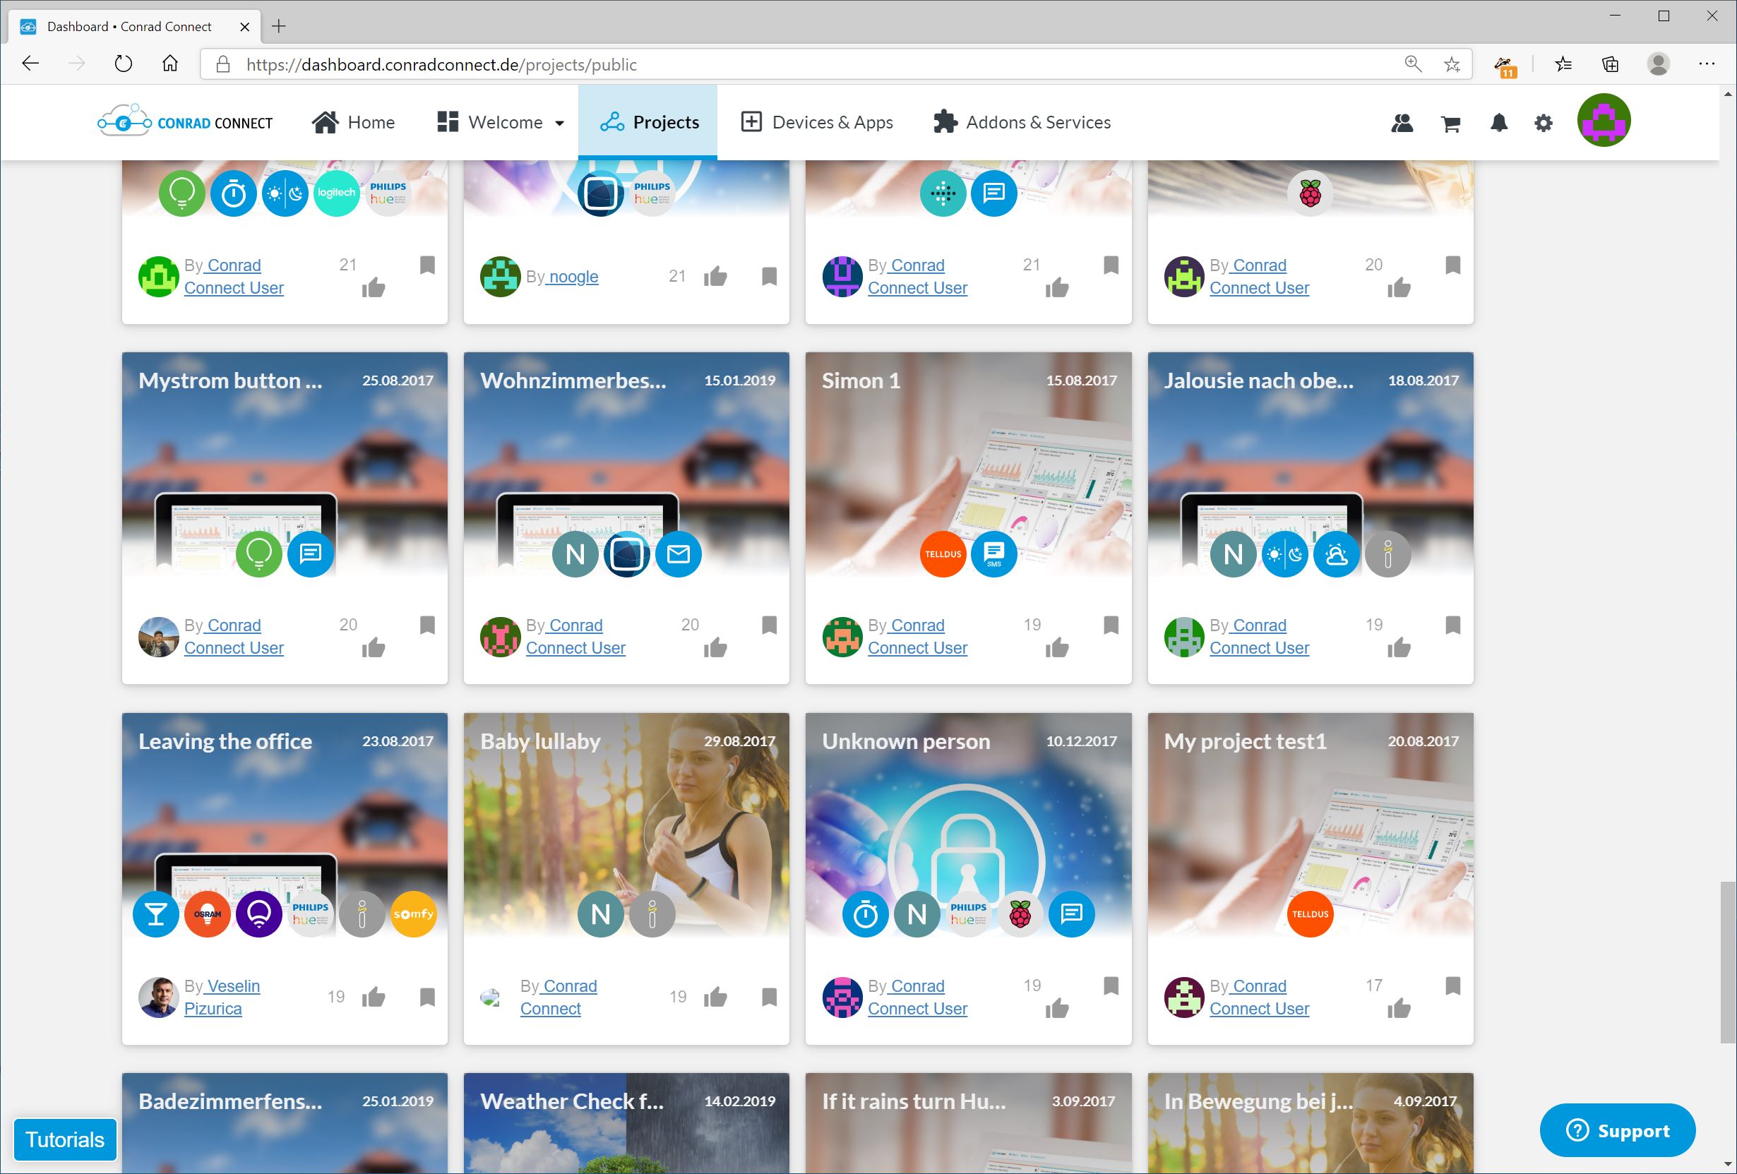The width and height of the screenshot is (1737, 1174).
Task: Open the settings gear in navbar
Action: coord(1544,124)
